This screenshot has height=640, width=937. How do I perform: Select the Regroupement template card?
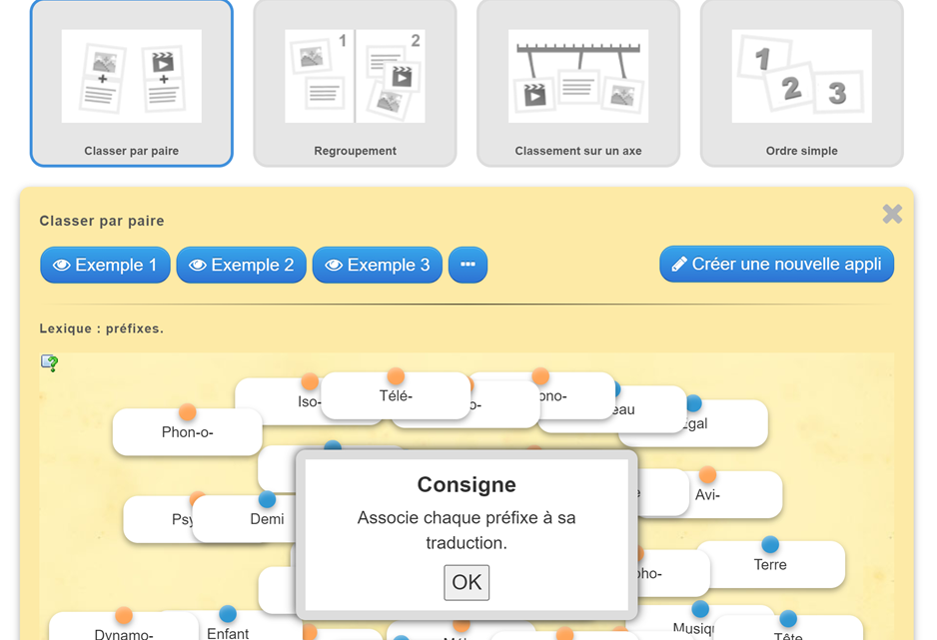tap(355, 83)
